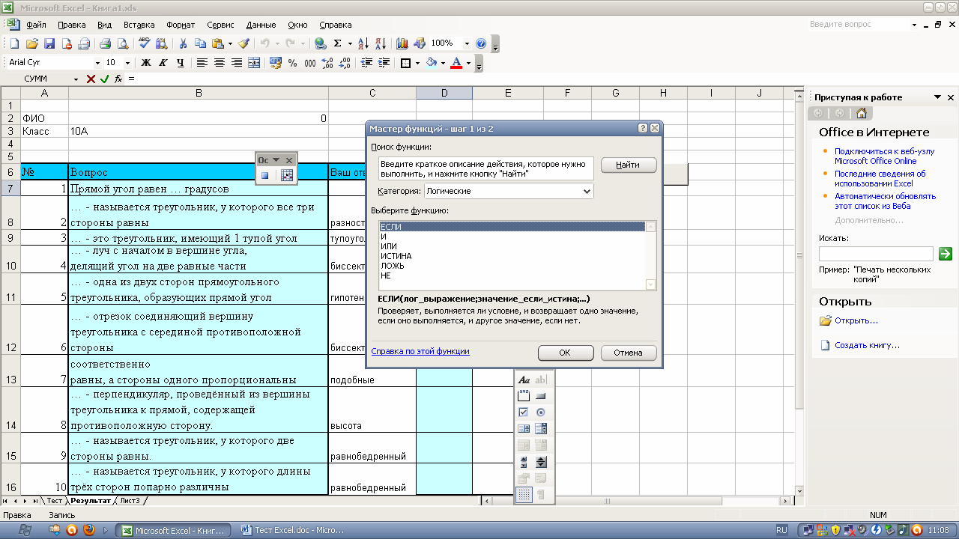Screen dimensions: 959x539
Task: Copy selection using the toolbar icon
Action: tap(200, 43)
